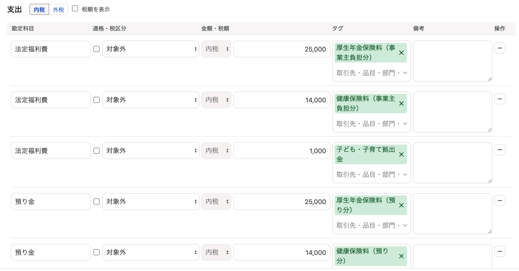Check 適格 box on 法定福利費 14,000 row
The width and height of the screenshot is (519, 271).
point(97,100)
